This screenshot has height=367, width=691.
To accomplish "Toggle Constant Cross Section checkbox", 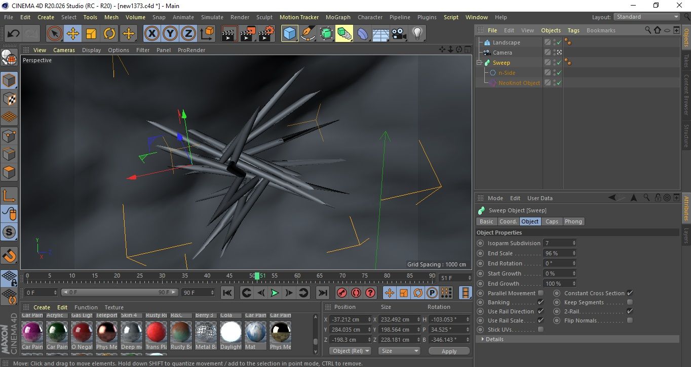I will click(630, 293).
